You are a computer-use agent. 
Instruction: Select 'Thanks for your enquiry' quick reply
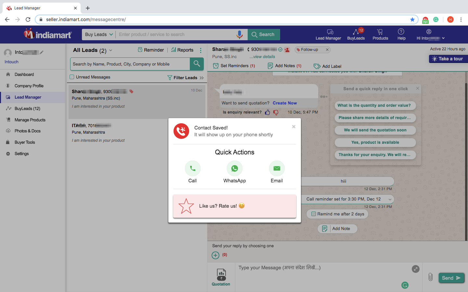tap(375, 155)
